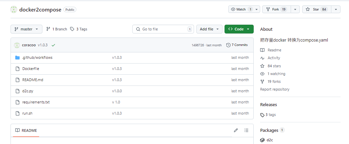Open commit hash 1496726
The image size is (349, 144).
point(198,45)
